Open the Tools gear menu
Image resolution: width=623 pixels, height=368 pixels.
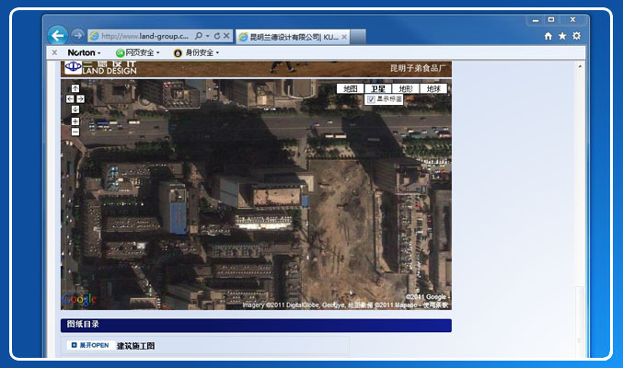click(576, 36)
